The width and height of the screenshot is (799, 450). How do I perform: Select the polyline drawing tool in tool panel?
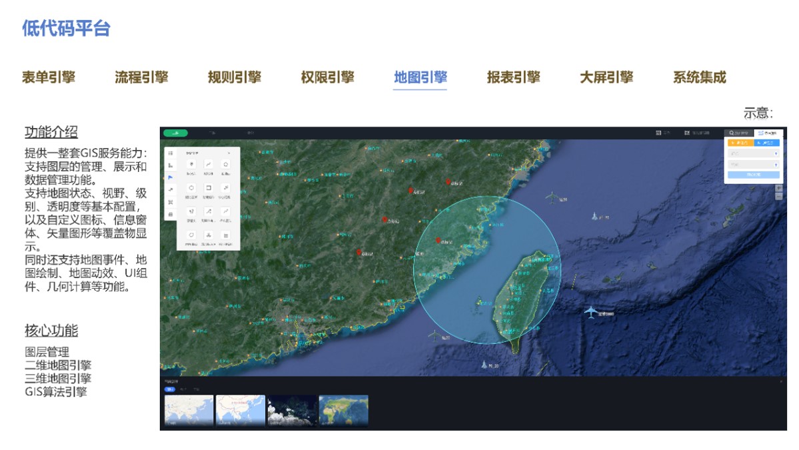[x=209, y=164]
